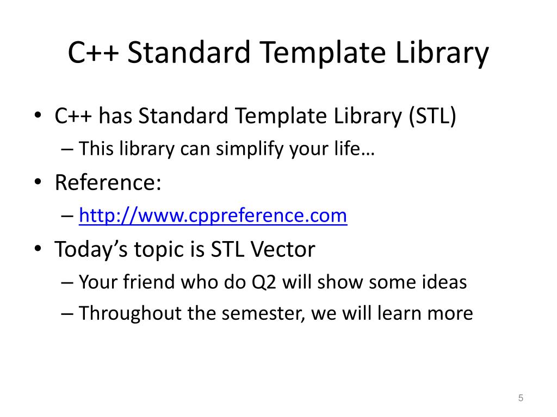Select the 'Reference:' bullet text

point(108,182)
